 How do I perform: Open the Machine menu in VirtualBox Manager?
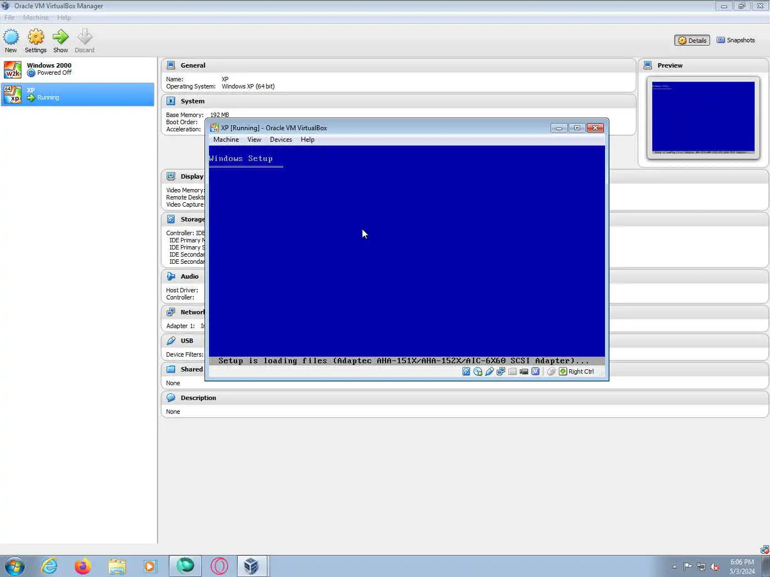[36, 18]
